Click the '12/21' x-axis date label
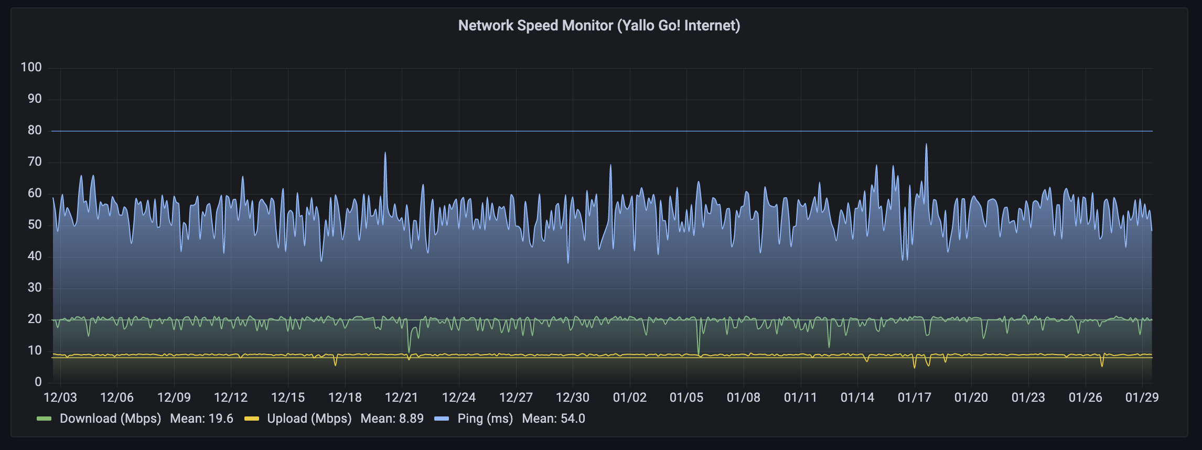Viewport: 1202px width, 450px height. pos(402,398)
